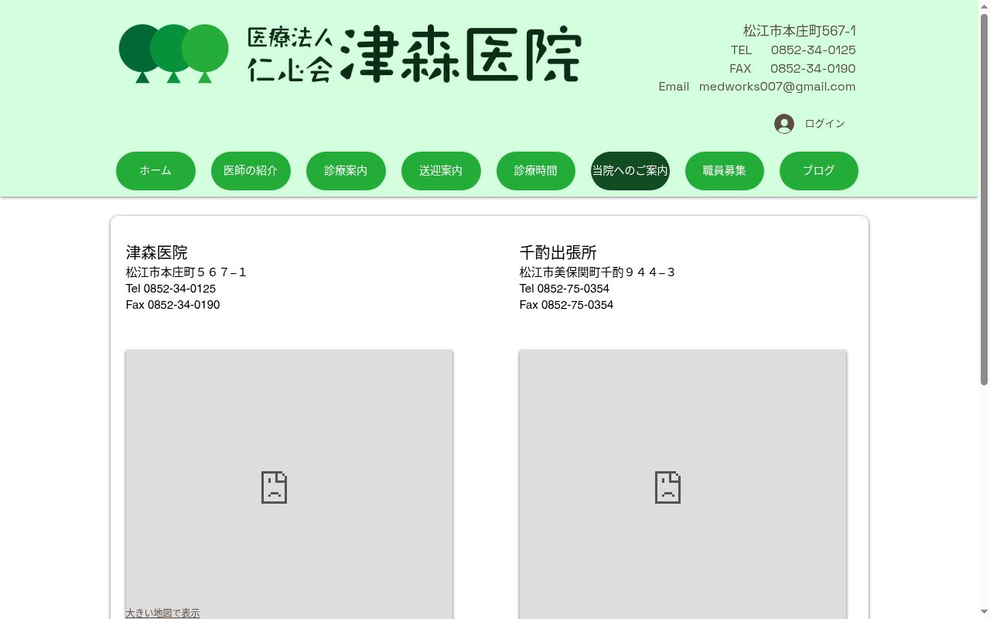Click the page vertical scrollbar thumb
The image size is (990, 619).
pyautogui.click(x=984, y=200)
